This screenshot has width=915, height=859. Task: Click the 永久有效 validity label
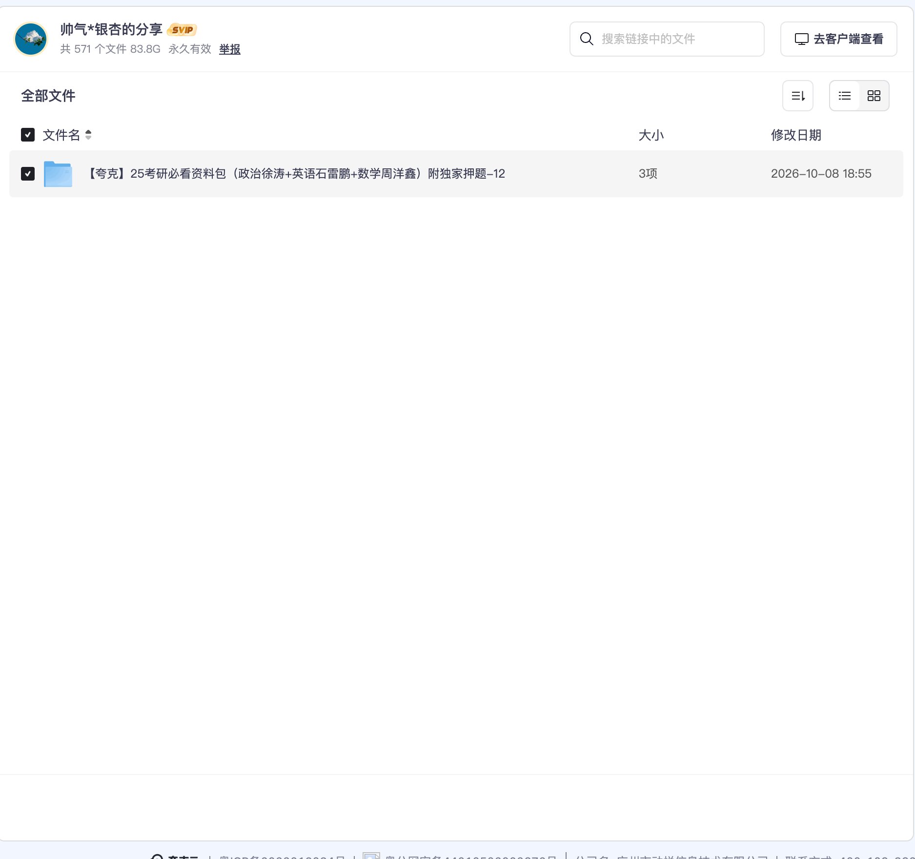(190, 49)
